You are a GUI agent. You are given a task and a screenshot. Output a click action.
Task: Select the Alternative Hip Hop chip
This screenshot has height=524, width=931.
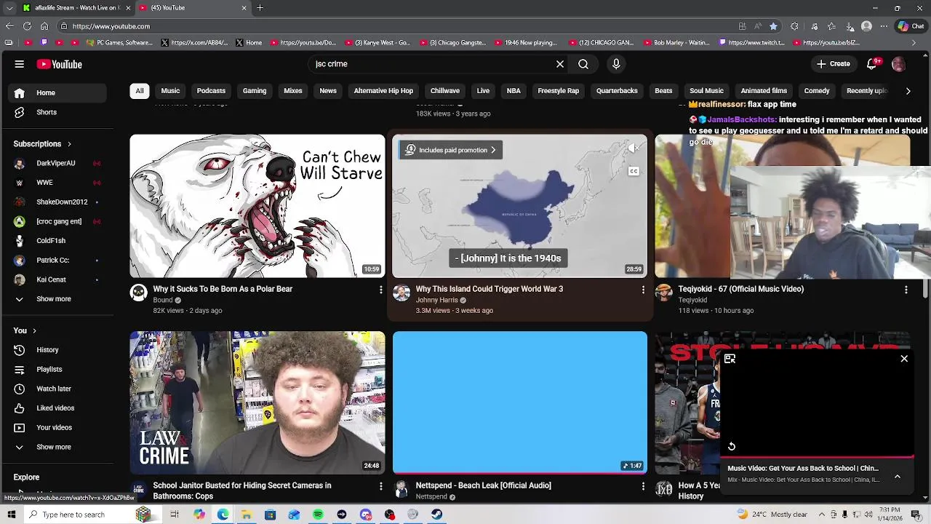point(383,91)
